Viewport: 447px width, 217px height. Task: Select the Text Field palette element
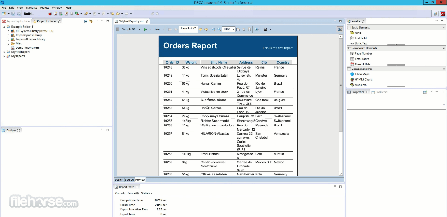[358, 38]
